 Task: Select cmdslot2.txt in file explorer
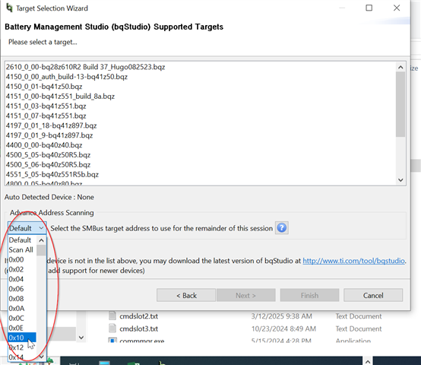pyautogui.click(x=138, y=316)
